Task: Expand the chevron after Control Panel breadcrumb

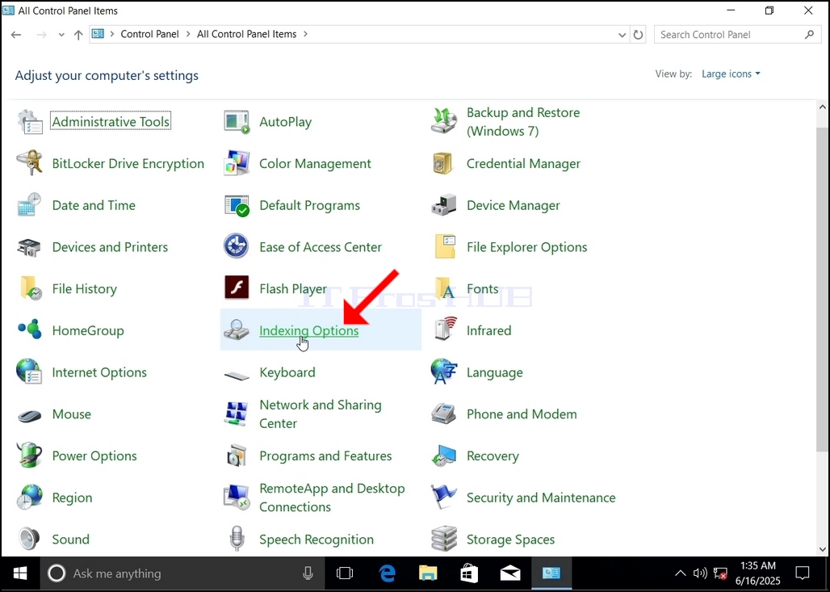Action: [188, 34]
